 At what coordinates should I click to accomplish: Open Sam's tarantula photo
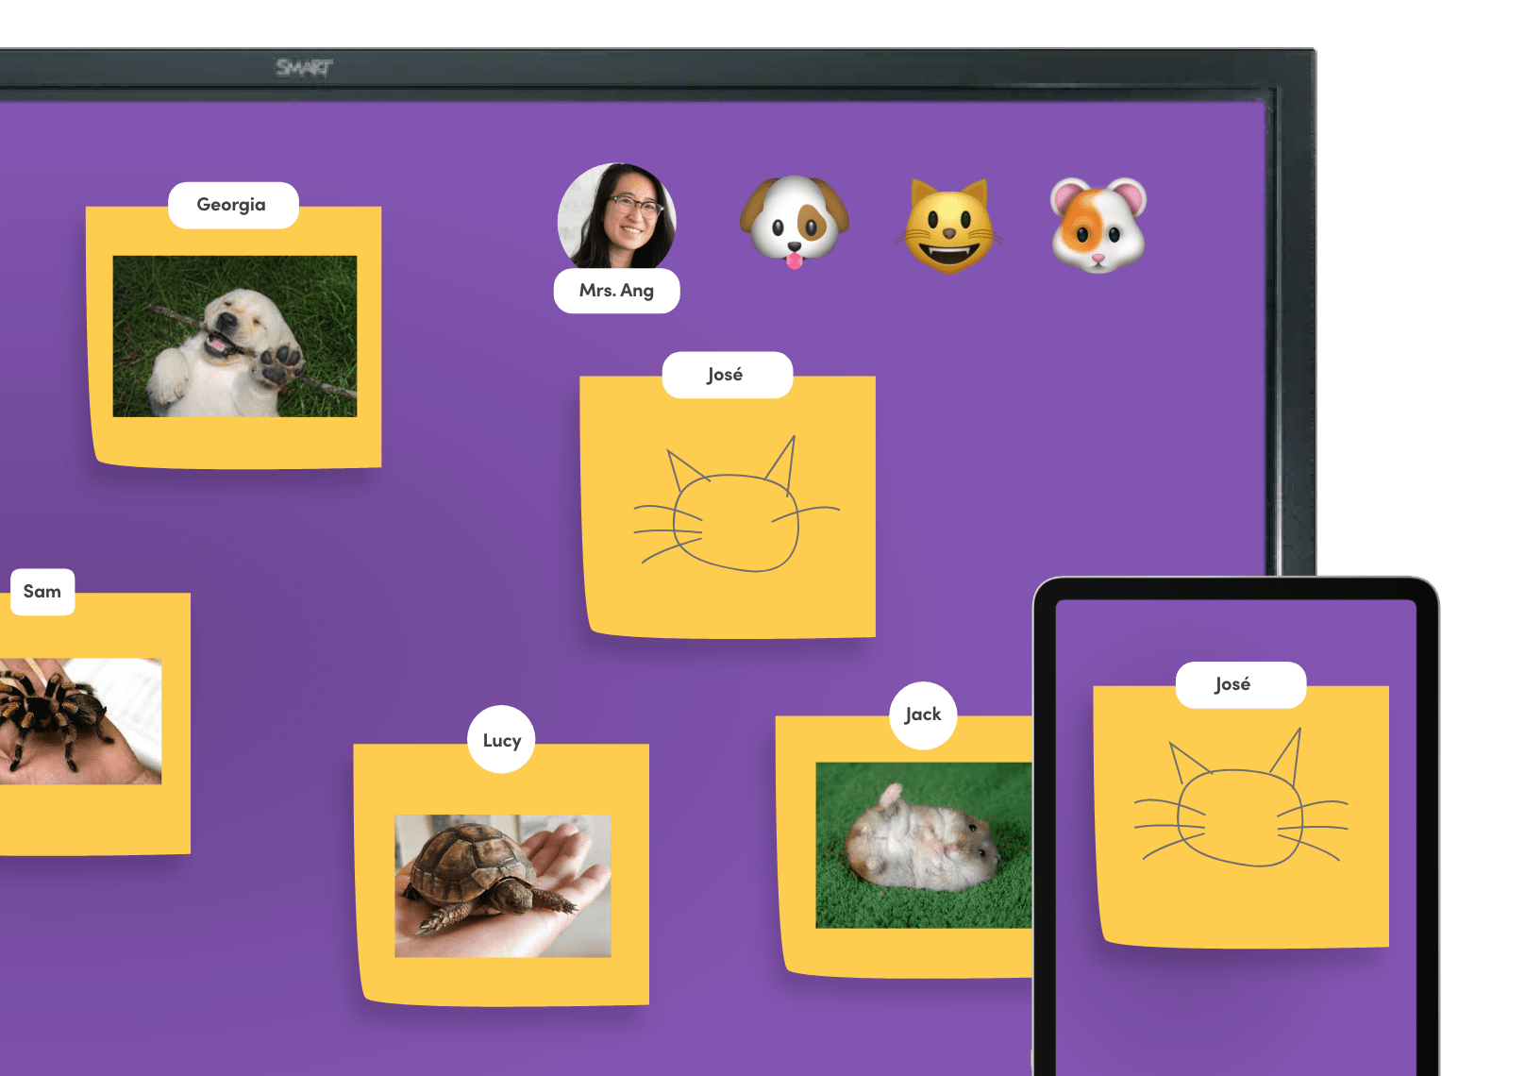80,721
